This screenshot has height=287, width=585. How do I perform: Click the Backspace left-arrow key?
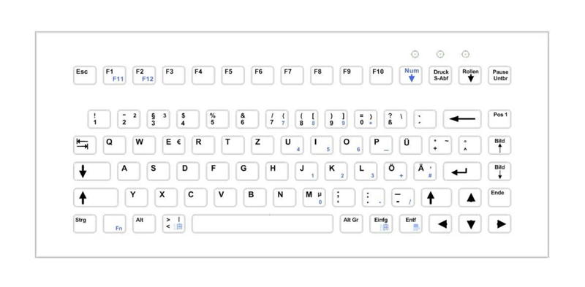click(462, 119)
